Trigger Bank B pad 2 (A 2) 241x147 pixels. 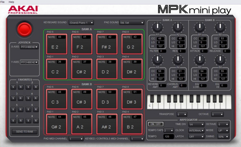(82, 124)
